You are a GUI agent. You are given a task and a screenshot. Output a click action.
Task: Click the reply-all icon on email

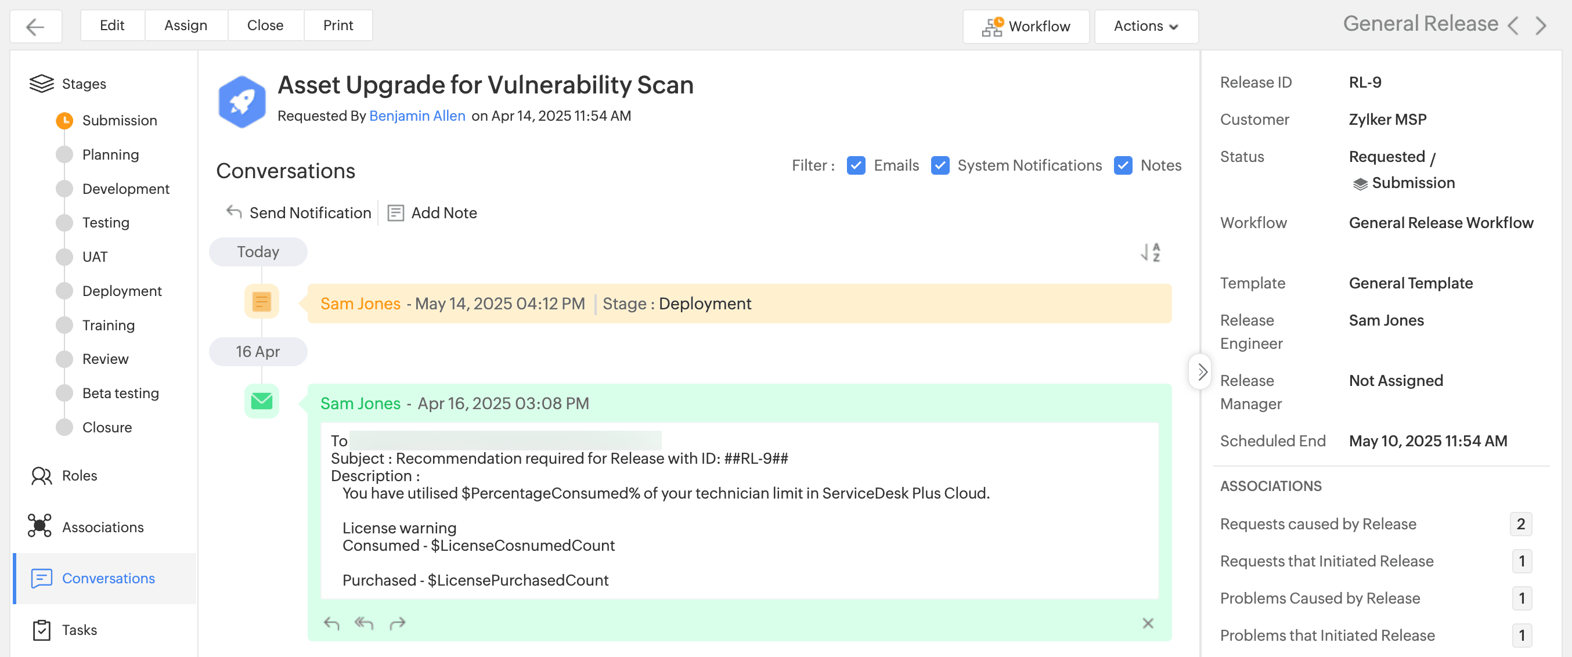point(364,623)
